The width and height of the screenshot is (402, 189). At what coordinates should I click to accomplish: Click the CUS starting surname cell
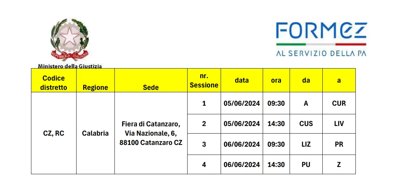306,124
